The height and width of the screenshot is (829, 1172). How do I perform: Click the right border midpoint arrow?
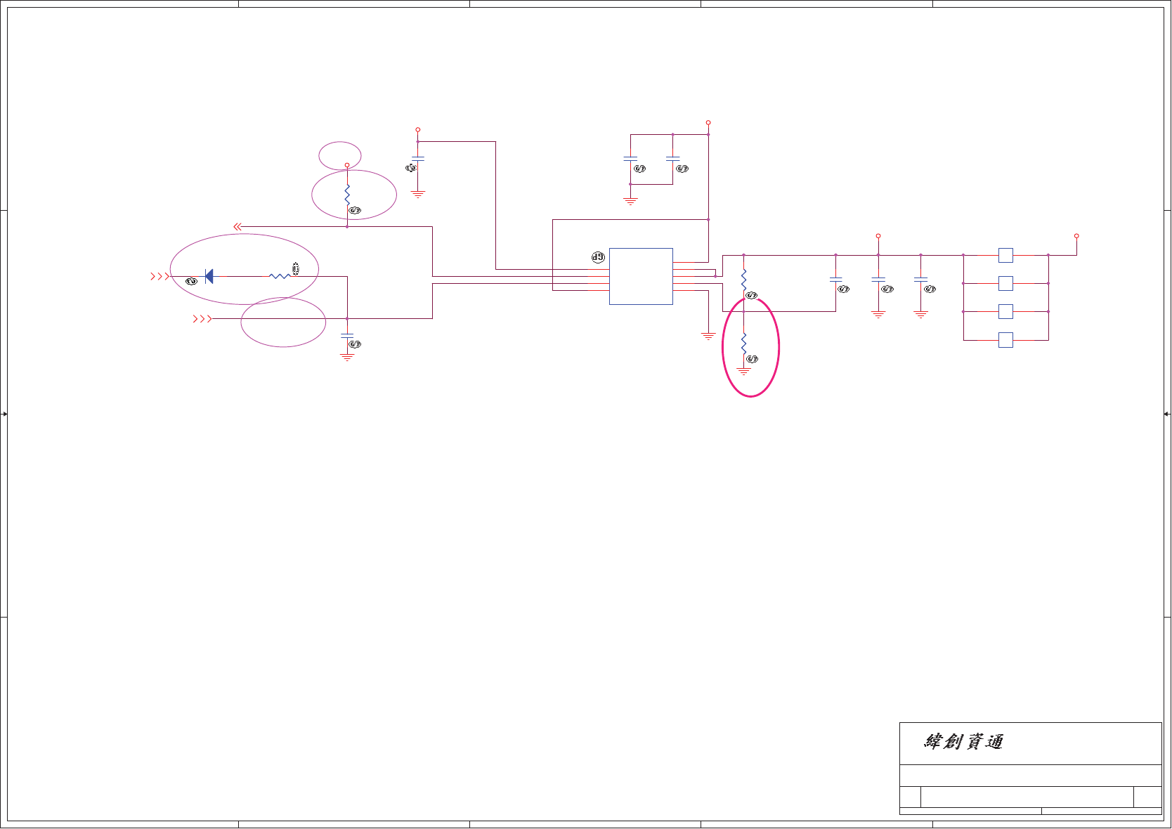1167,414
